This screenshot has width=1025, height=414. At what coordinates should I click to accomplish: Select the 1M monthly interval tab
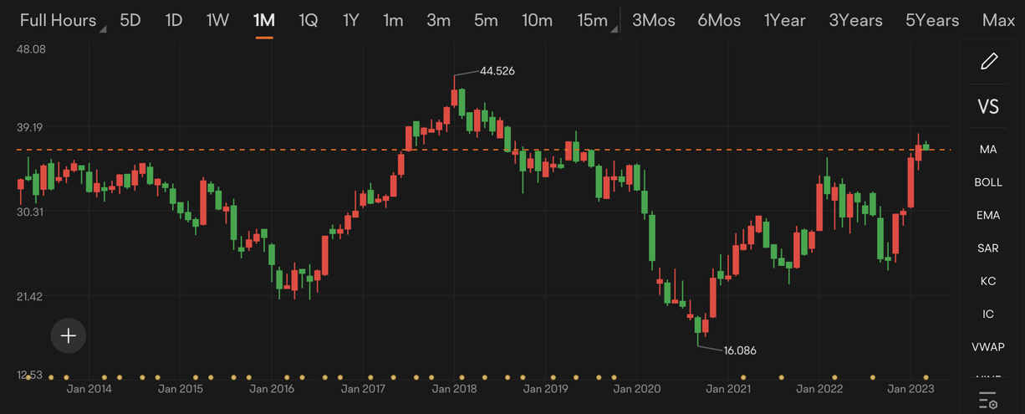(264, 21)
